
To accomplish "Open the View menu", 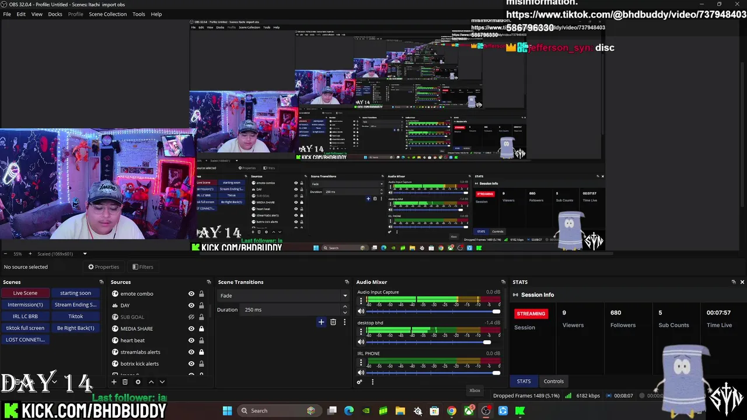I will click(37, 14).
